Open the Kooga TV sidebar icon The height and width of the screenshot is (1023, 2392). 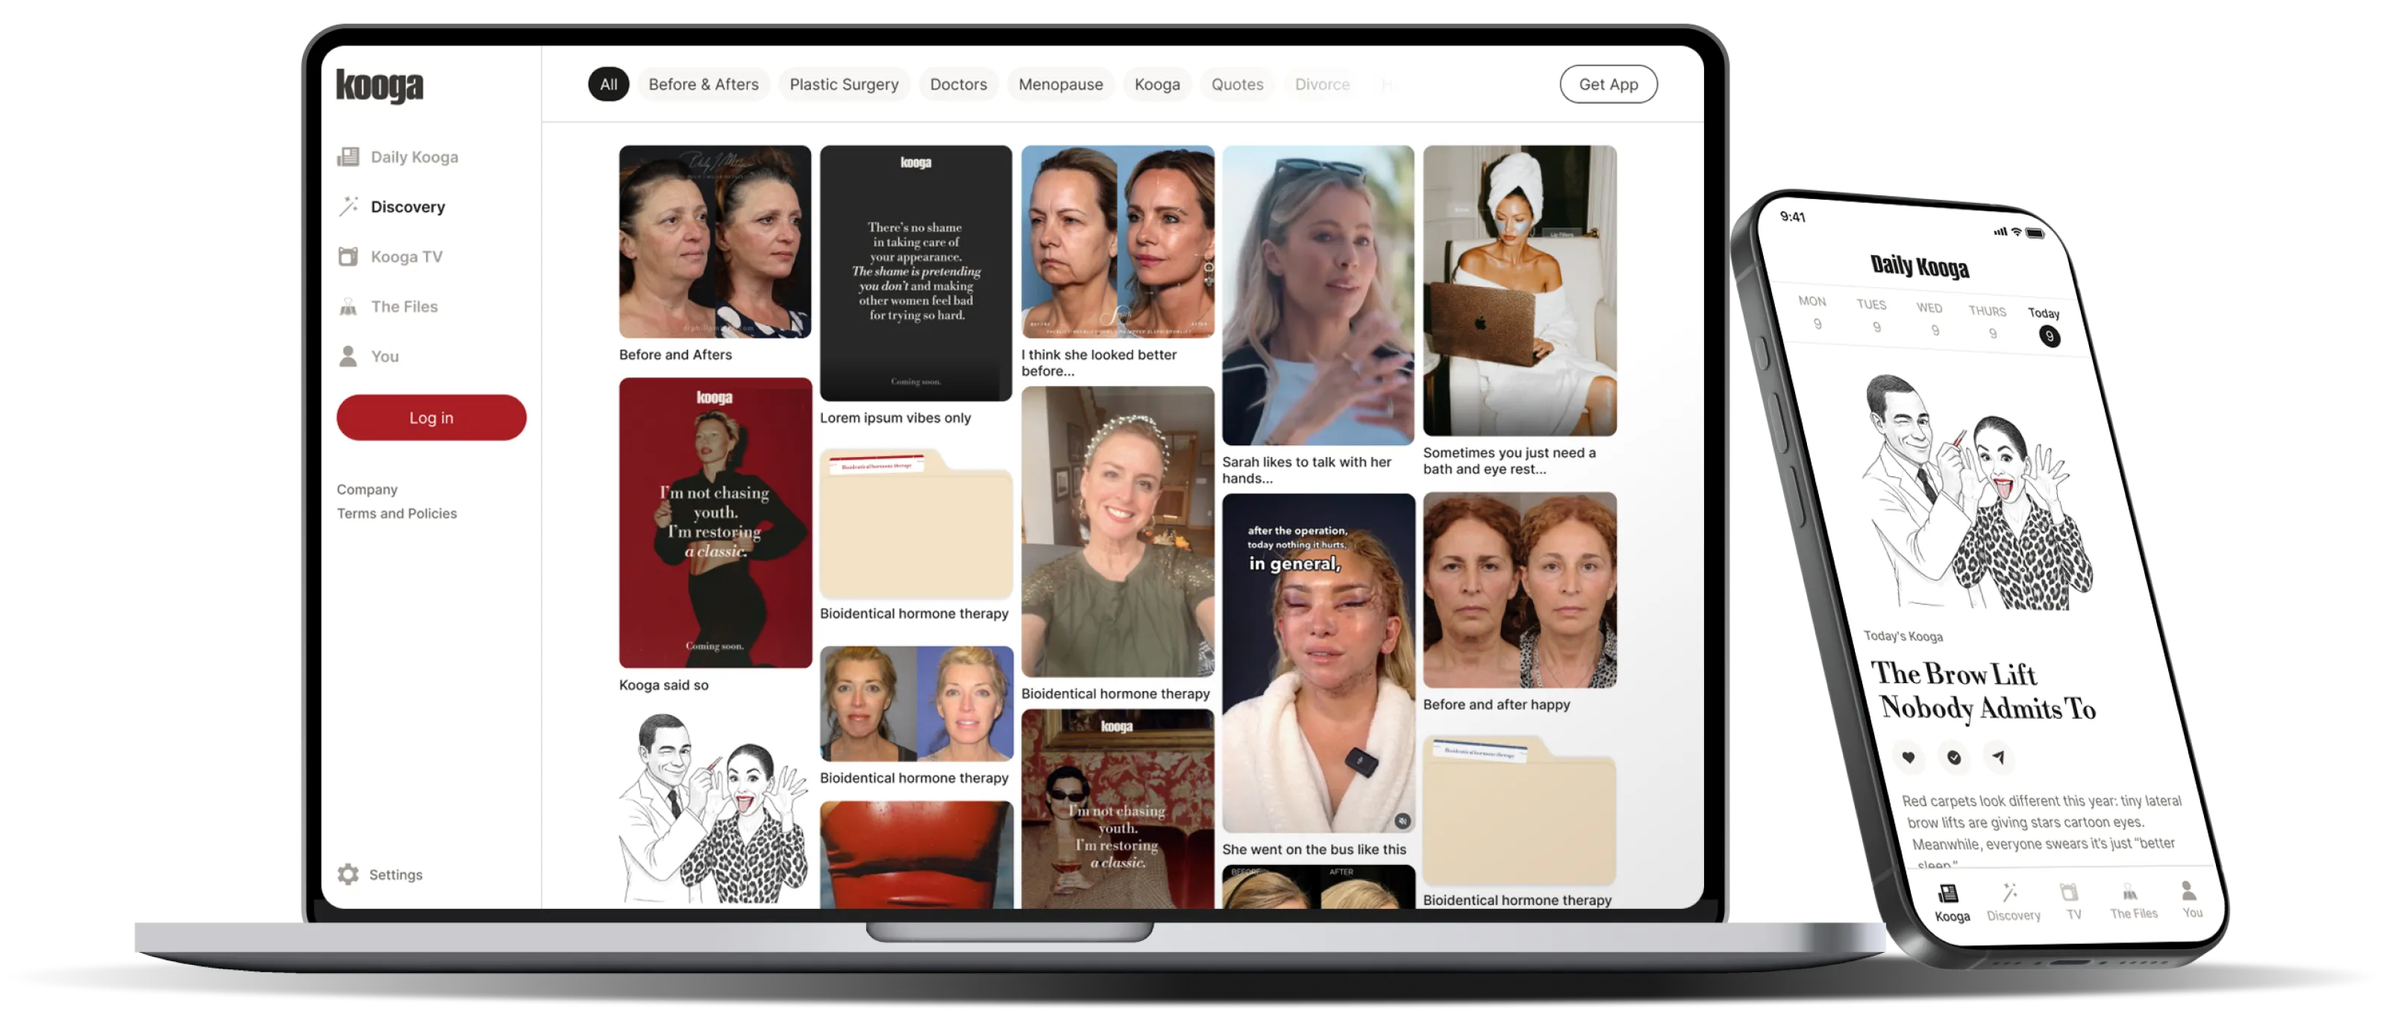[x=348, y=257]
